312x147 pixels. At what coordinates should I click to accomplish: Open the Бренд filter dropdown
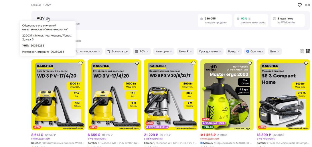234,51
